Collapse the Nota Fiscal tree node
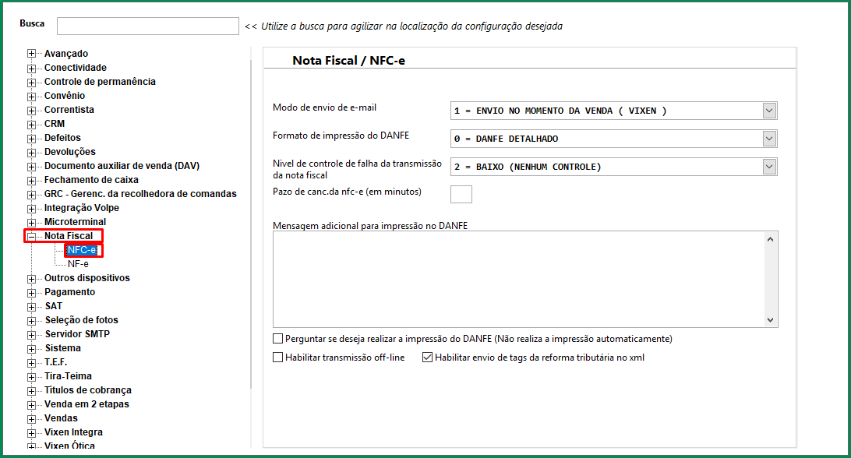 [x=31, y=237]
